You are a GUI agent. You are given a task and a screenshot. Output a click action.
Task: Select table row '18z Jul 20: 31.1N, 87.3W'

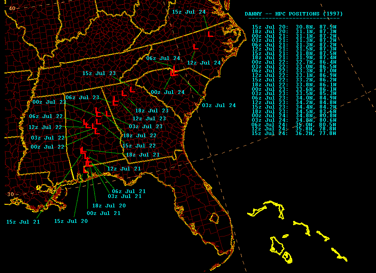(x=294, y=31)
